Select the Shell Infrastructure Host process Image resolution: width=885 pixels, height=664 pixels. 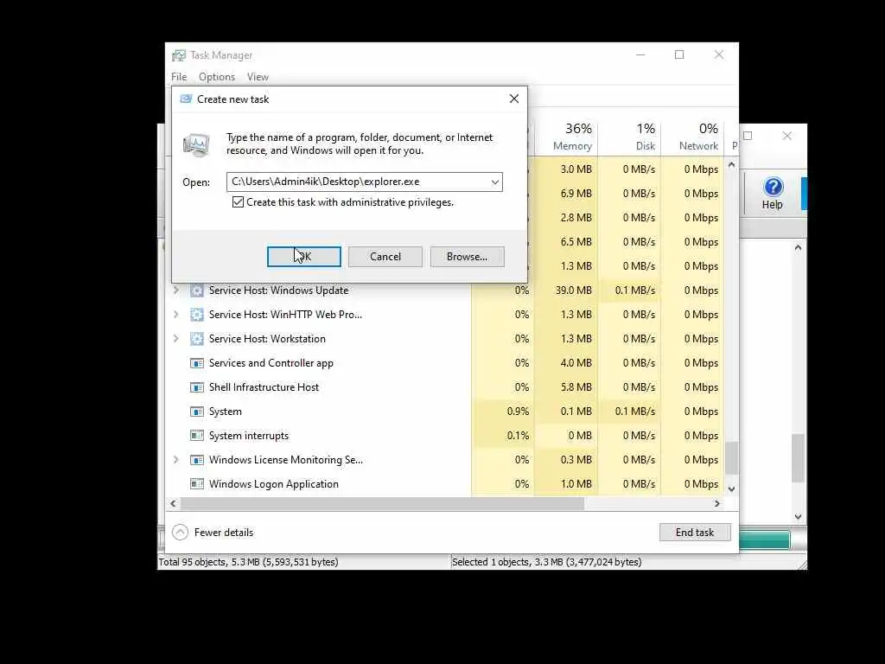click(x=264, y=387)
